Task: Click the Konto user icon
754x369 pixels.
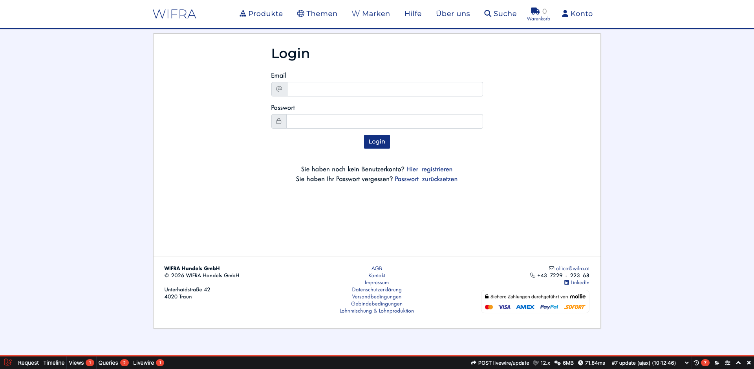Action: click(565, 13)
